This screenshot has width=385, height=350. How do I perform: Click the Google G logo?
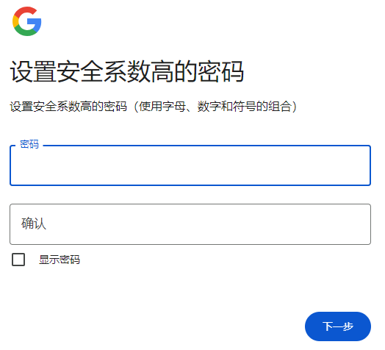26,21
